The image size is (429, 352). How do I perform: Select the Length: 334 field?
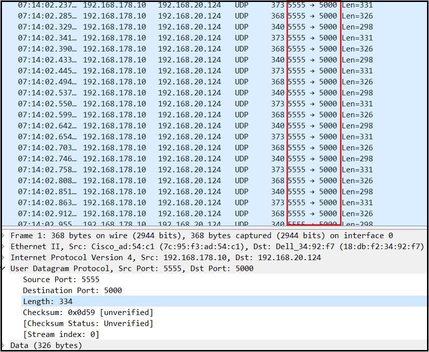tap(47, 301)
